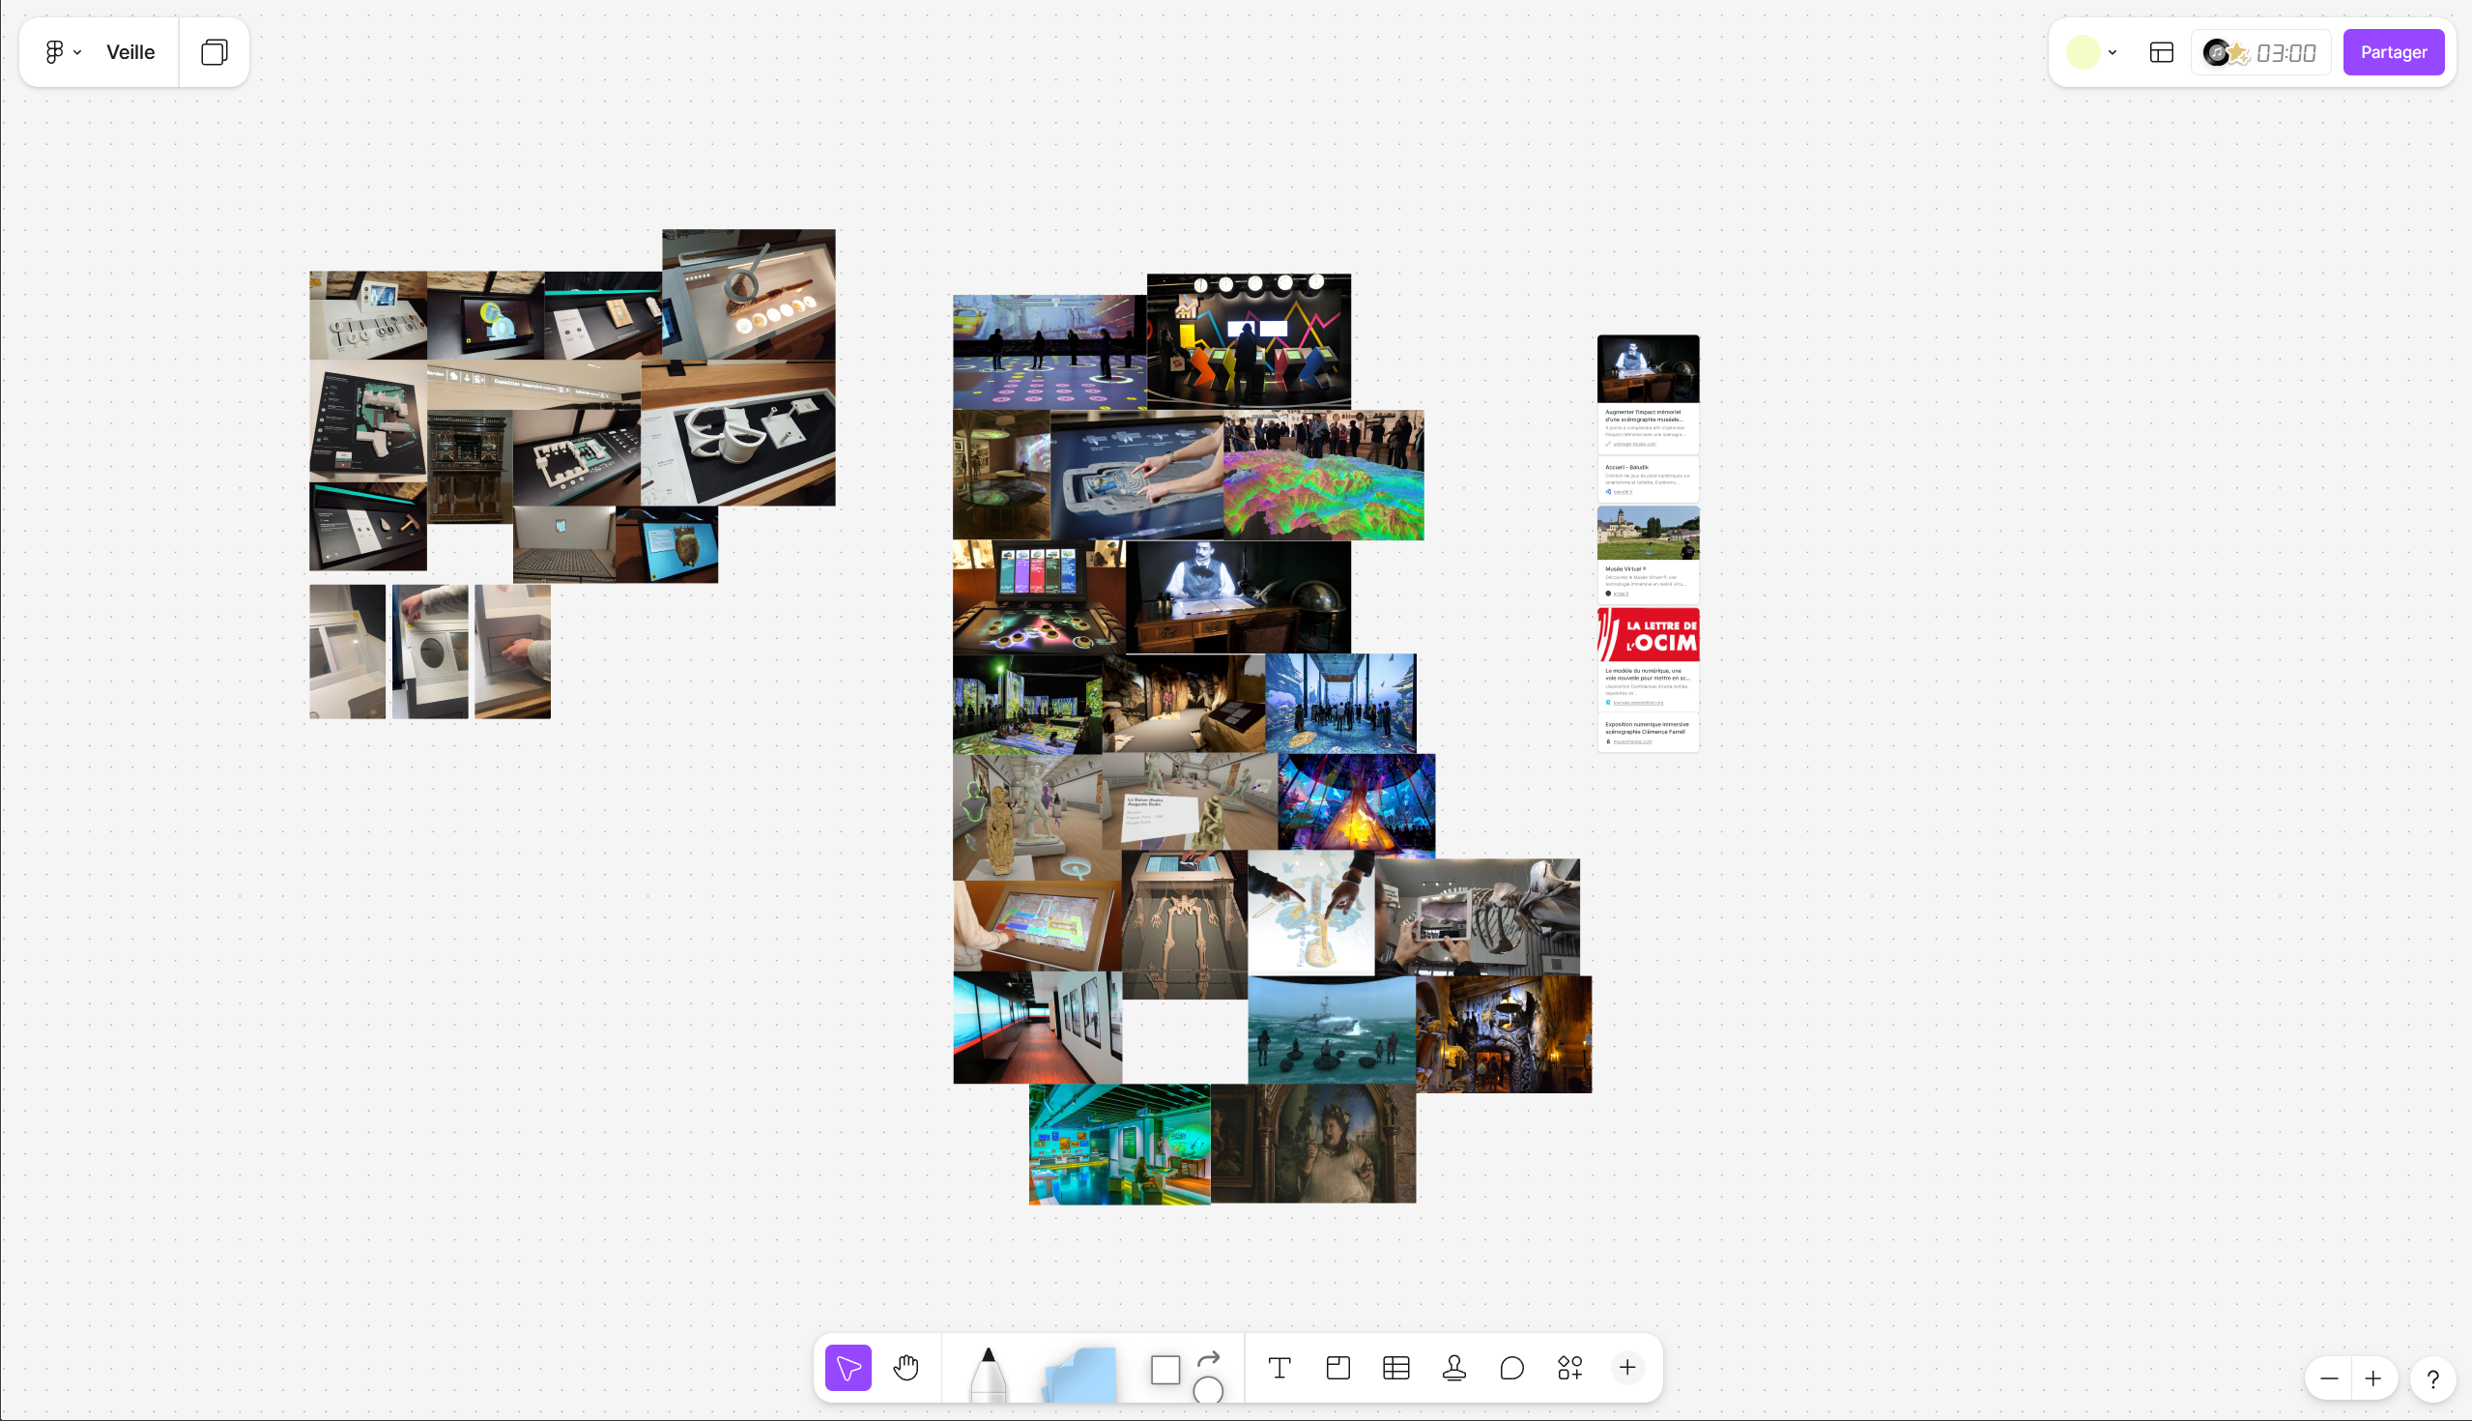Add a Comment bubble
2472x1421 pixels.
pos(1511,1367)
